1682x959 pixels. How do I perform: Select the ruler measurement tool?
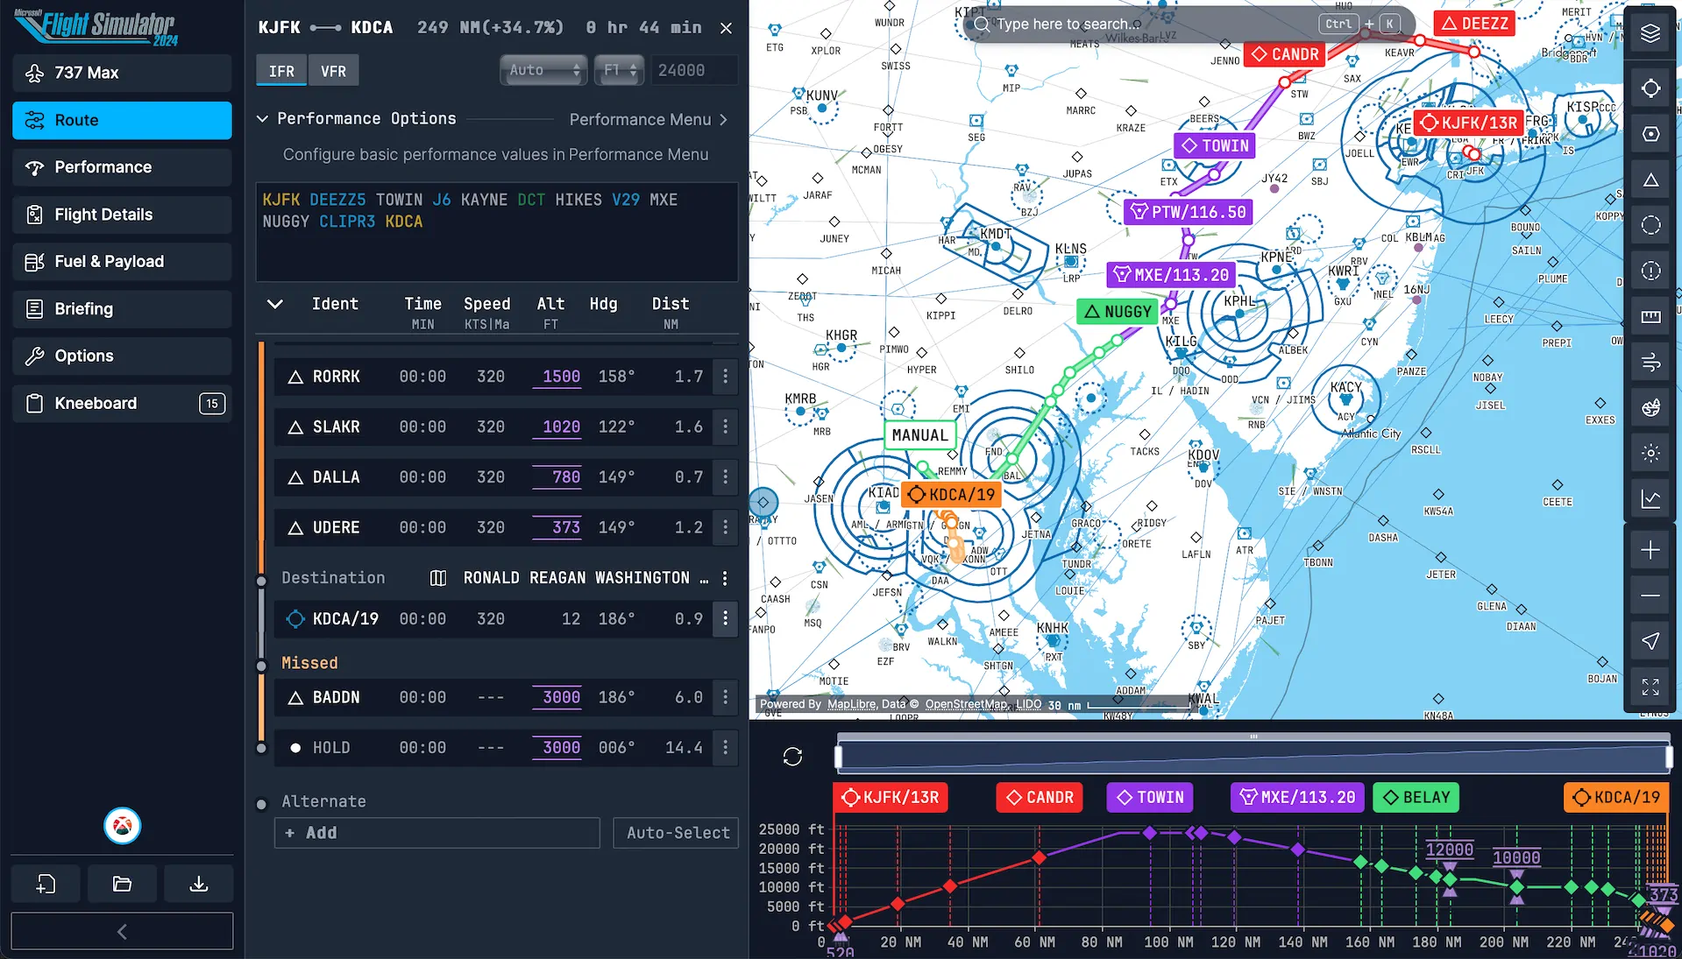tap(1650, 315)
